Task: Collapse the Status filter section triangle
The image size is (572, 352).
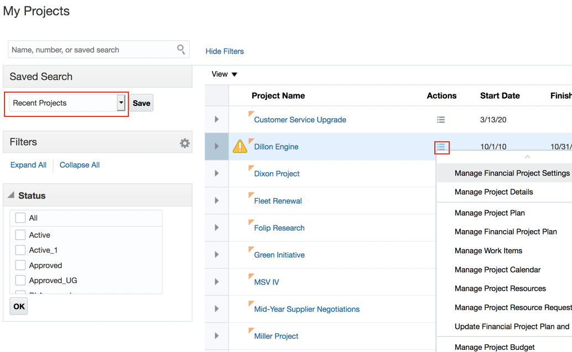Action: (11, 196)
